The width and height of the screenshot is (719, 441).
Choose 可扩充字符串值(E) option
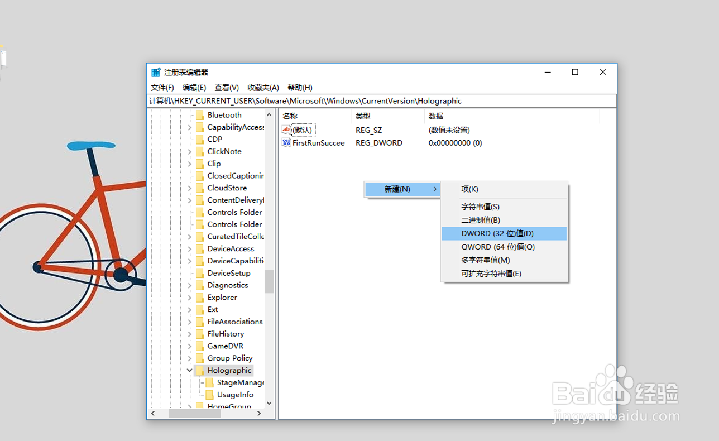[x=504, y=274]
